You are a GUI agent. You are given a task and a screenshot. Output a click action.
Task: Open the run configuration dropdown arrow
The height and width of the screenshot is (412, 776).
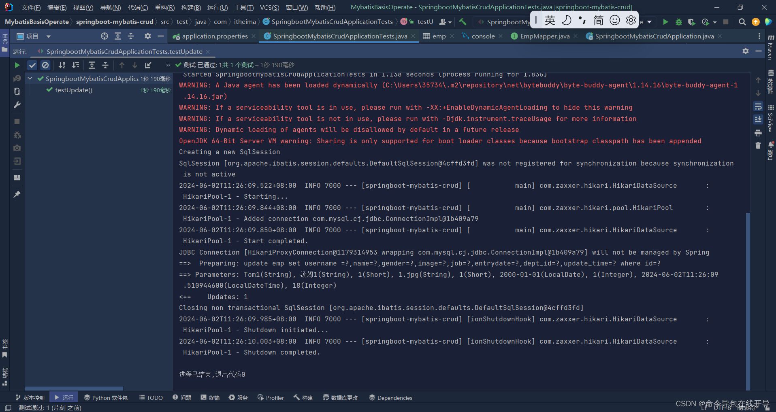point(648,22)
